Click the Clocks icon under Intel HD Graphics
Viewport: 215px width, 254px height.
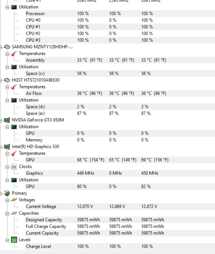14,167
